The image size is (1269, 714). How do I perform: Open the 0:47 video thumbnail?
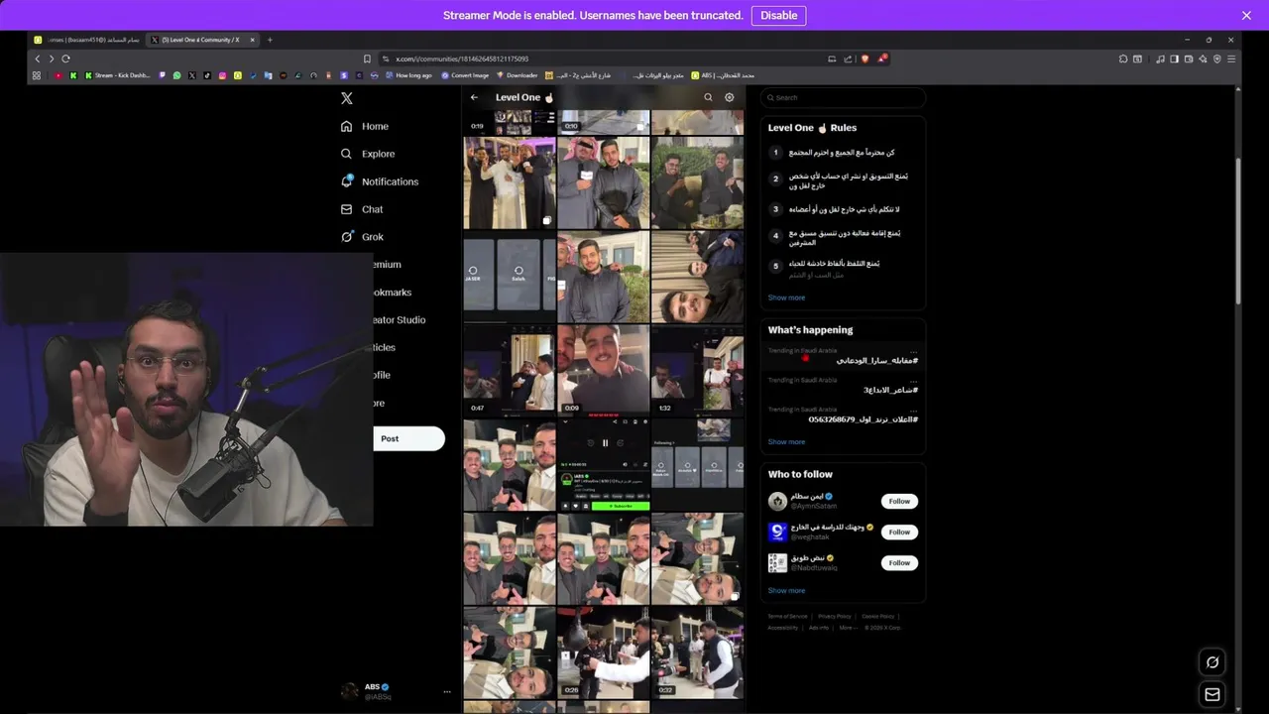[x=510, y=370]
